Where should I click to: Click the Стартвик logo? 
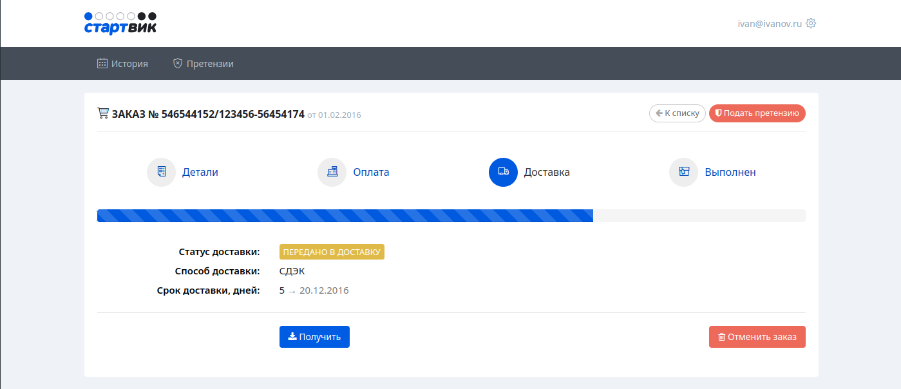click(120, 23)
